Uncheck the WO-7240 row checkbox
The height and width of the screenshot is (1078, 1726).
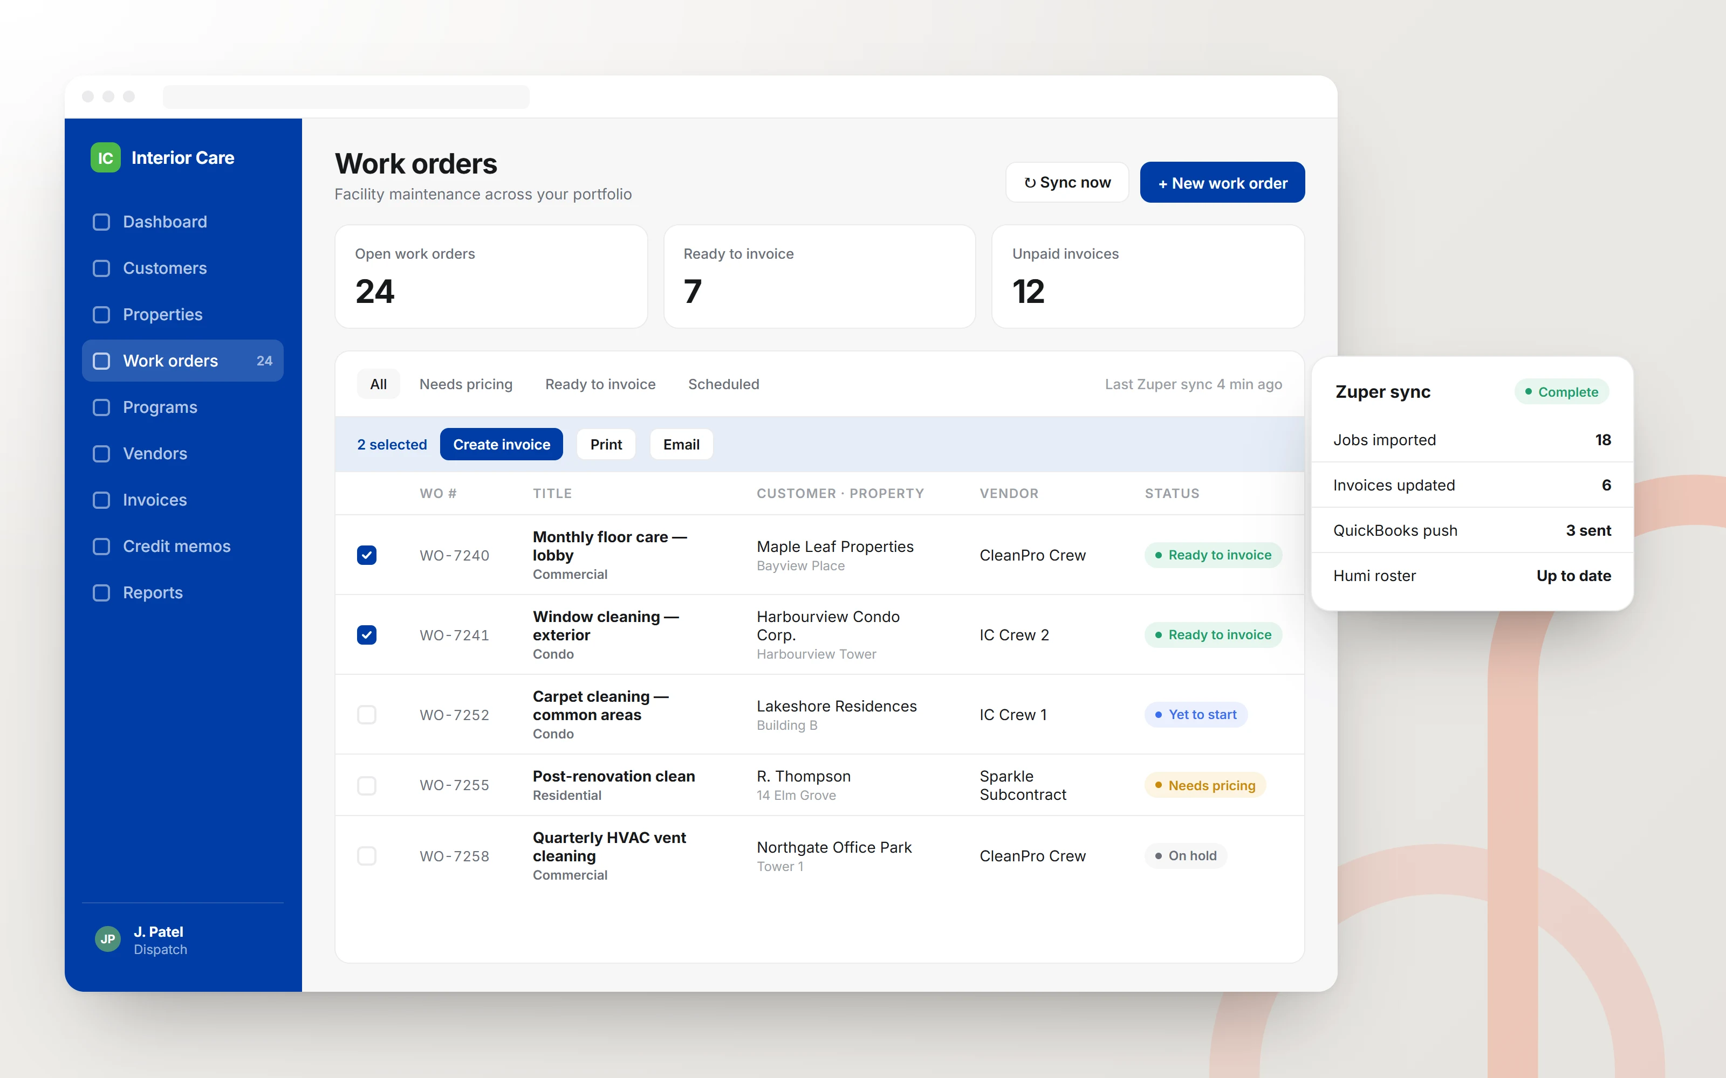(x=367, y=555)
